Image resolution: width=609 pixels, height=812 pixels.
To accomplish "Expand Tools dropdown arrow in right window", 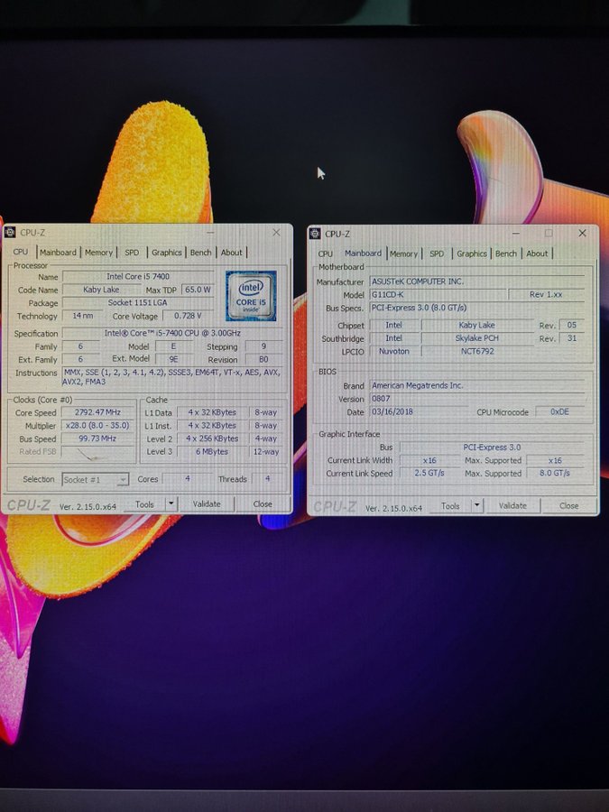I will [477, 505].
